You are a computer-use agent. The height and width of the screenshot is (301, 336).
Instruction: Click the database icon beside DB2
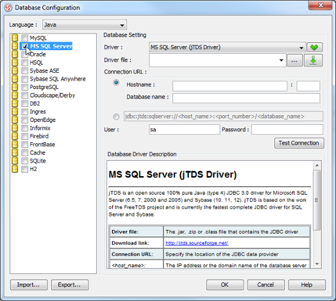tap(15, 103)
